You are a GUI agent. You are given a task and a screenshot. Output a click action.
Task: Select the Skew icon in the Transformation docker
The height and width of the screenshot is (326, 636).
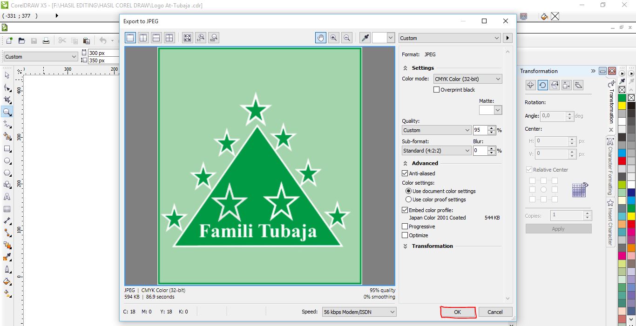coord(578,85)
